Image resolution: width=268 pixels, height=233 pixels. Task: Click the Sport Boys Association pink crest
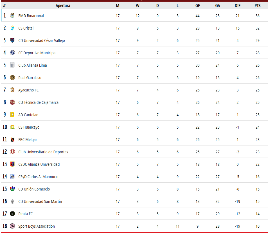pyautogui.click(x=12, y=226)
